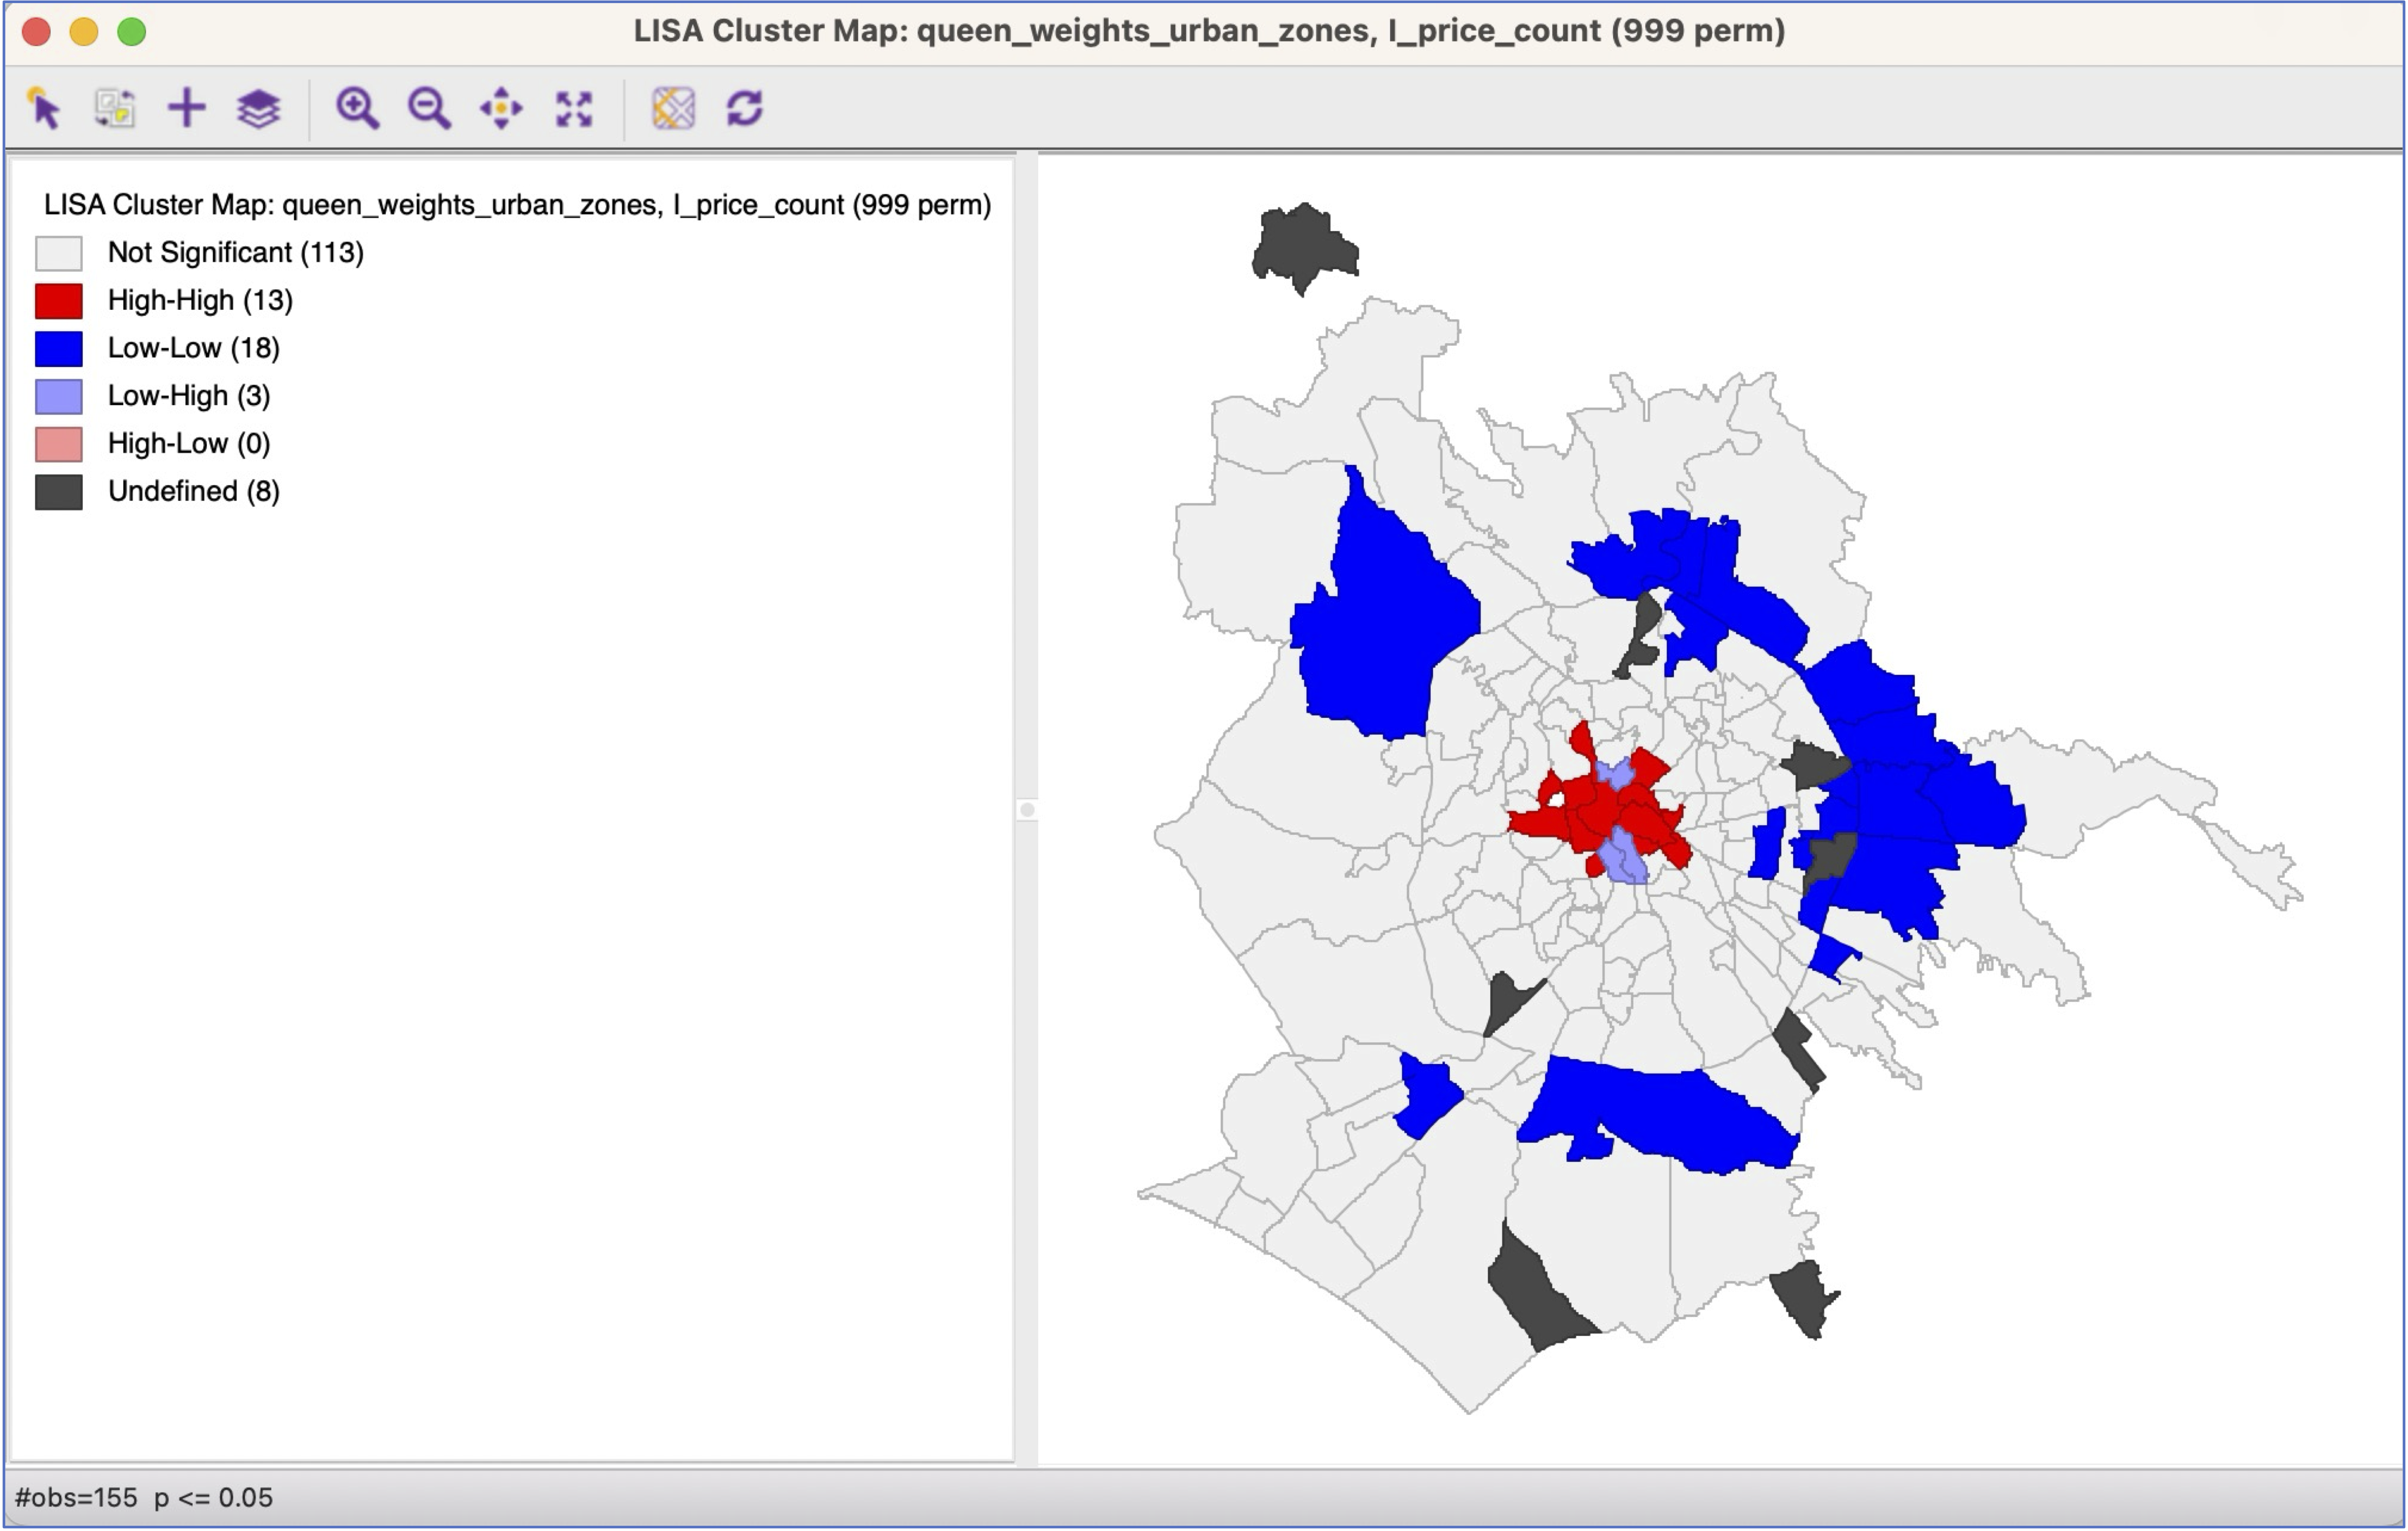Activate the Select arrow tool
Screen dimensions: 2408x1531
coord(44,108)
